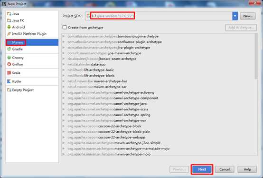Select maven-archetype-marmalade-mojo row
Screen dimensions: 263x178
[x=158, y=148]
